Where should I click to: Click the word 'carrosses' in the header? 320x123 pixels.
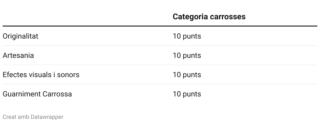(x=228, y=17)
